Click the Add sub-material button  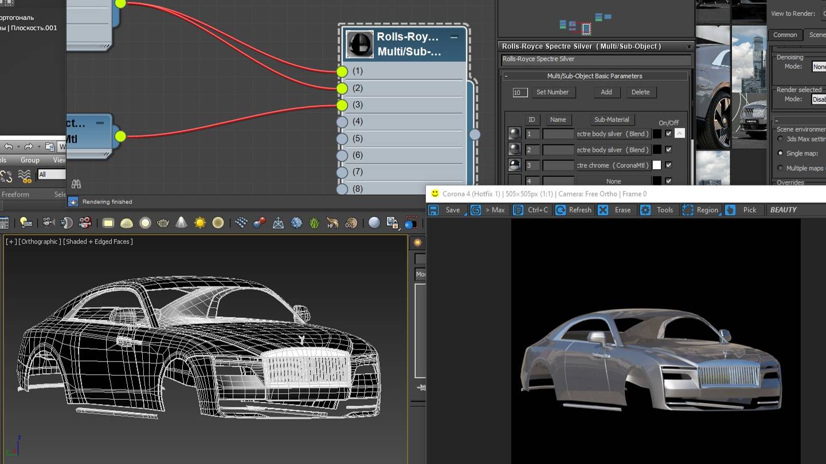[606, 92]
